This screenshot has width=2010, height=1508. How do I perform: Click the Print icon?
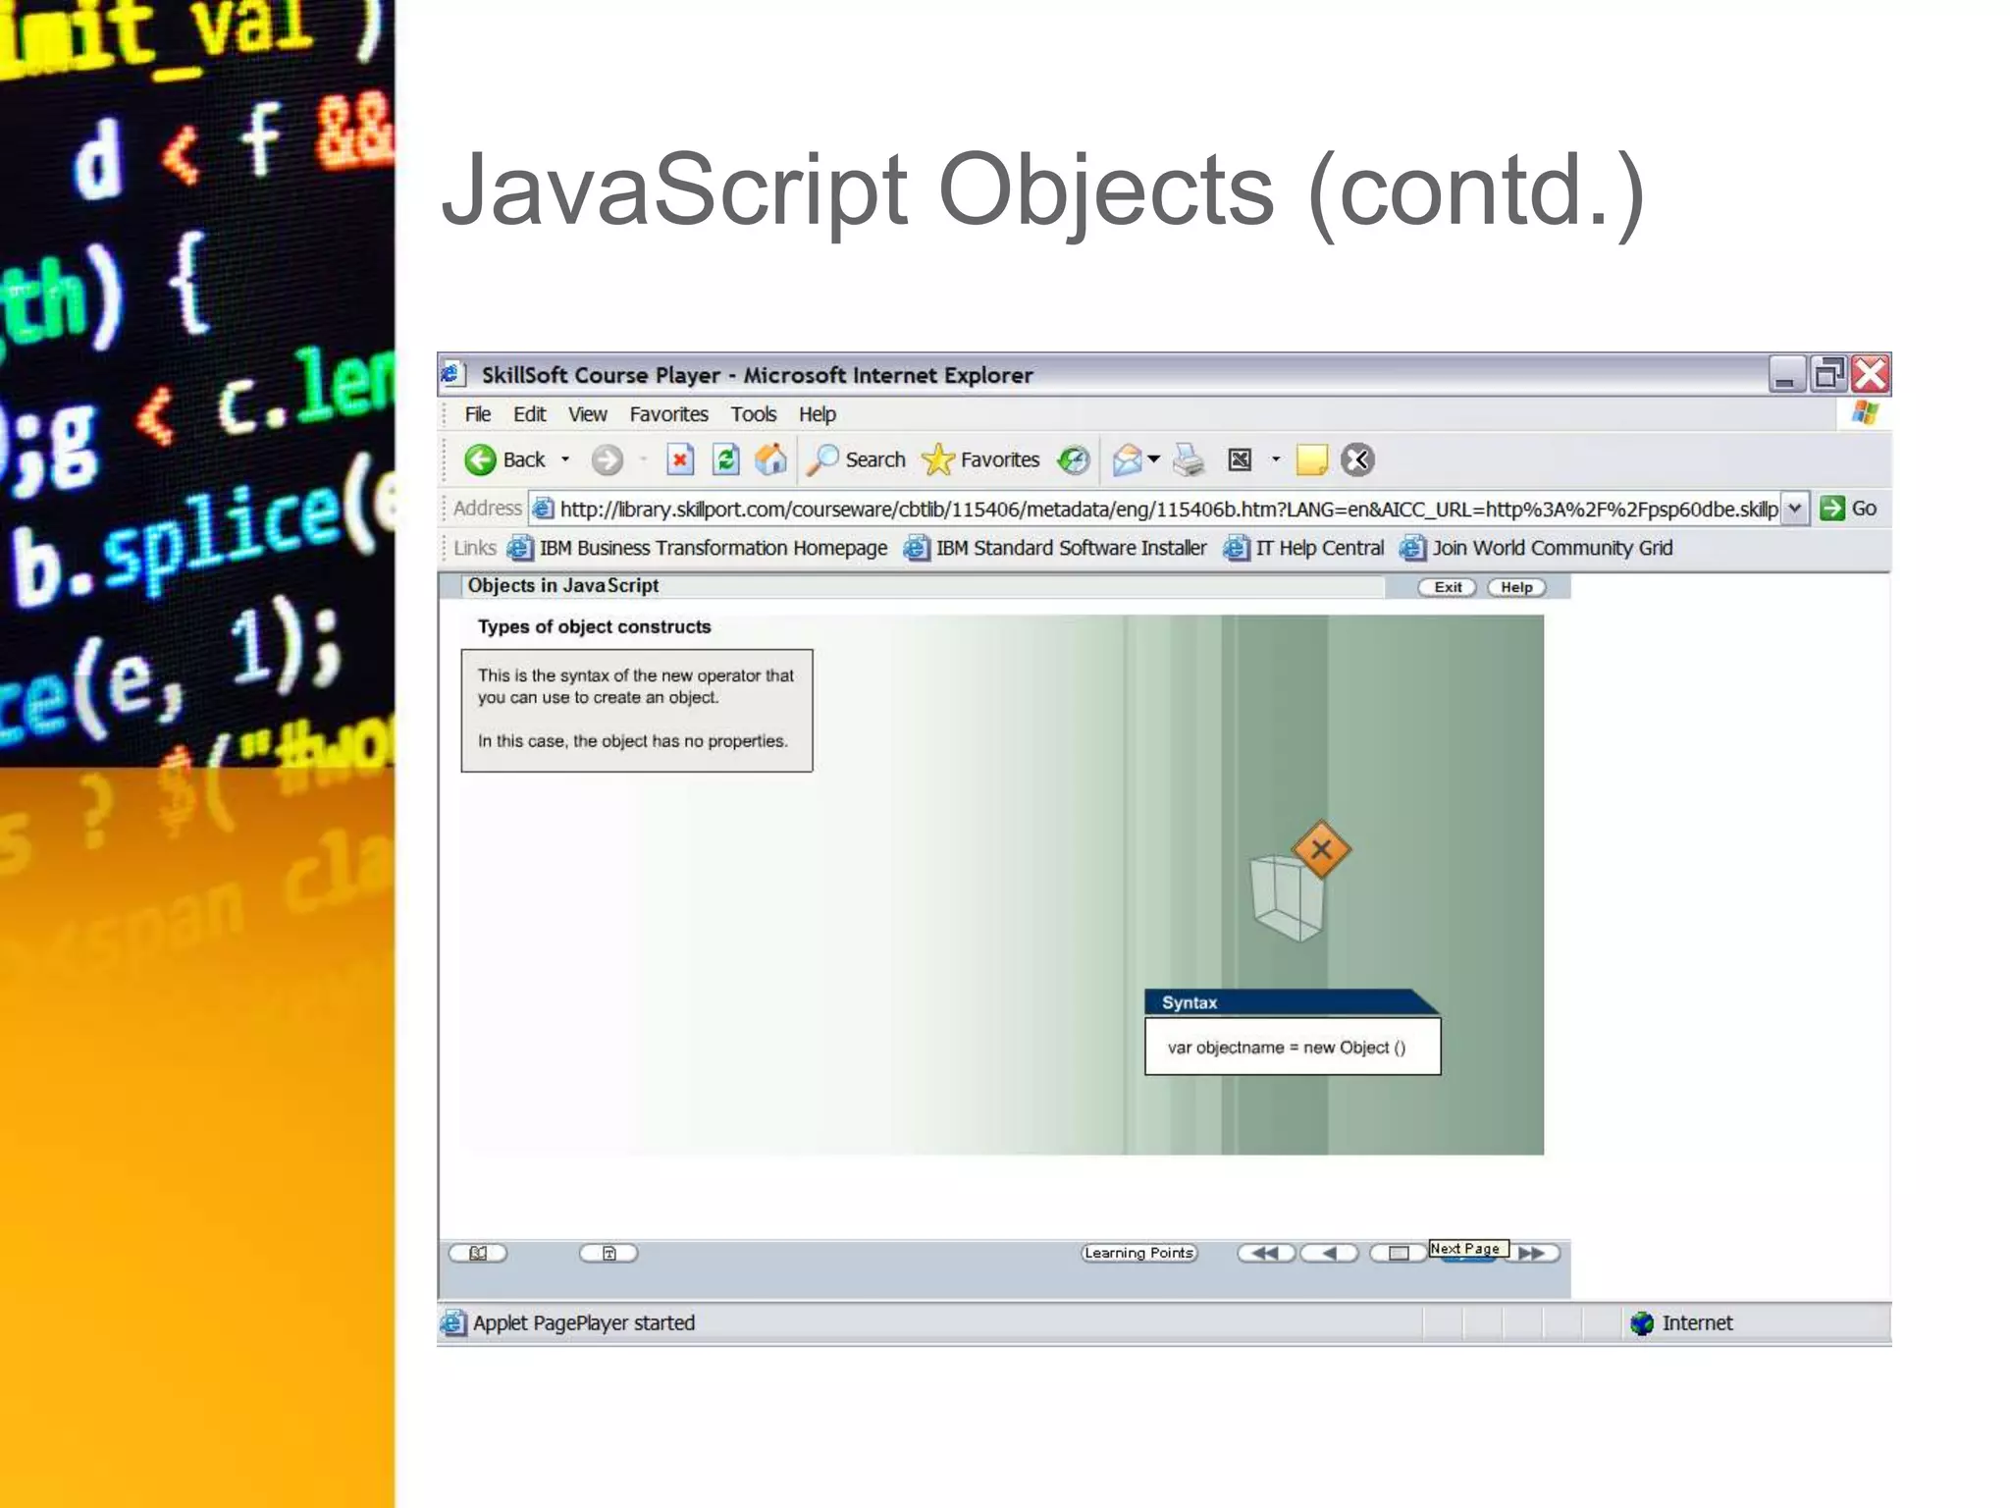(x=1189, y=459)
